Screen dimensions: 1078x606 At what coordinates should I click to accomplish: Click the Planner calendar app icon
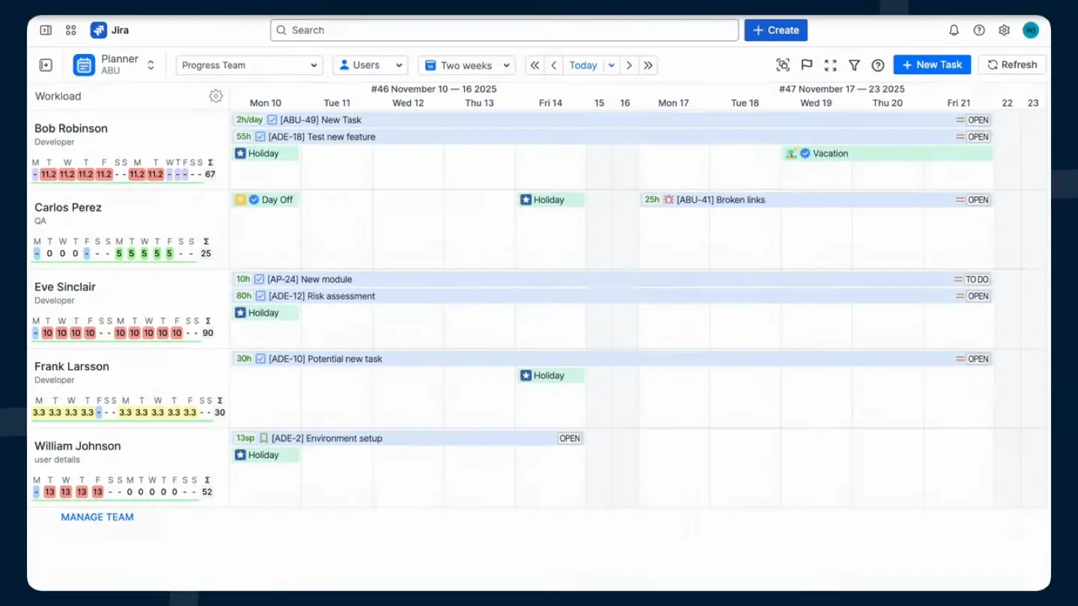point(84,65)
